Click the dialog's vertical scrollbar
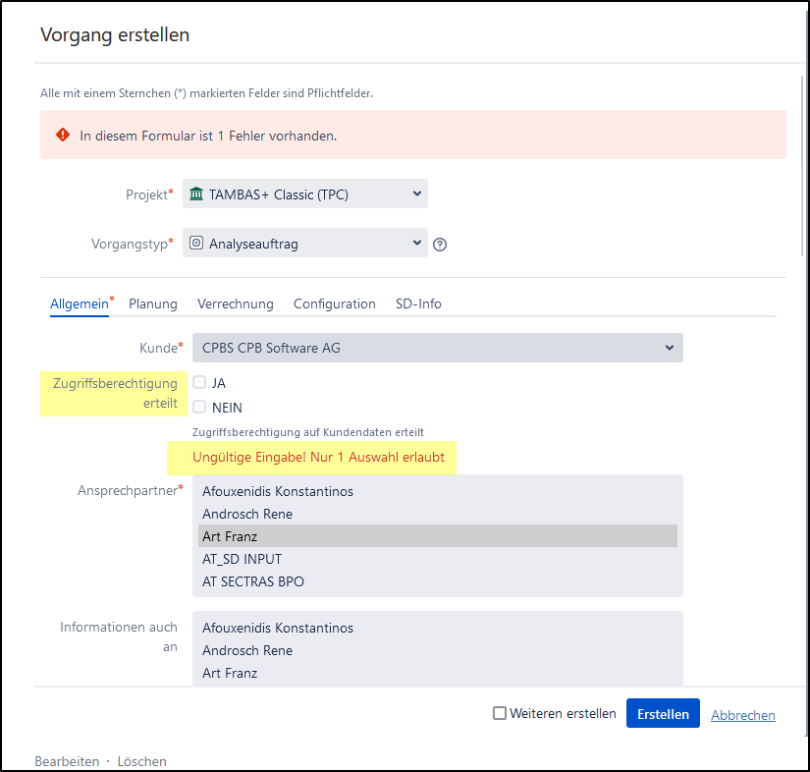 click(802, 165)
